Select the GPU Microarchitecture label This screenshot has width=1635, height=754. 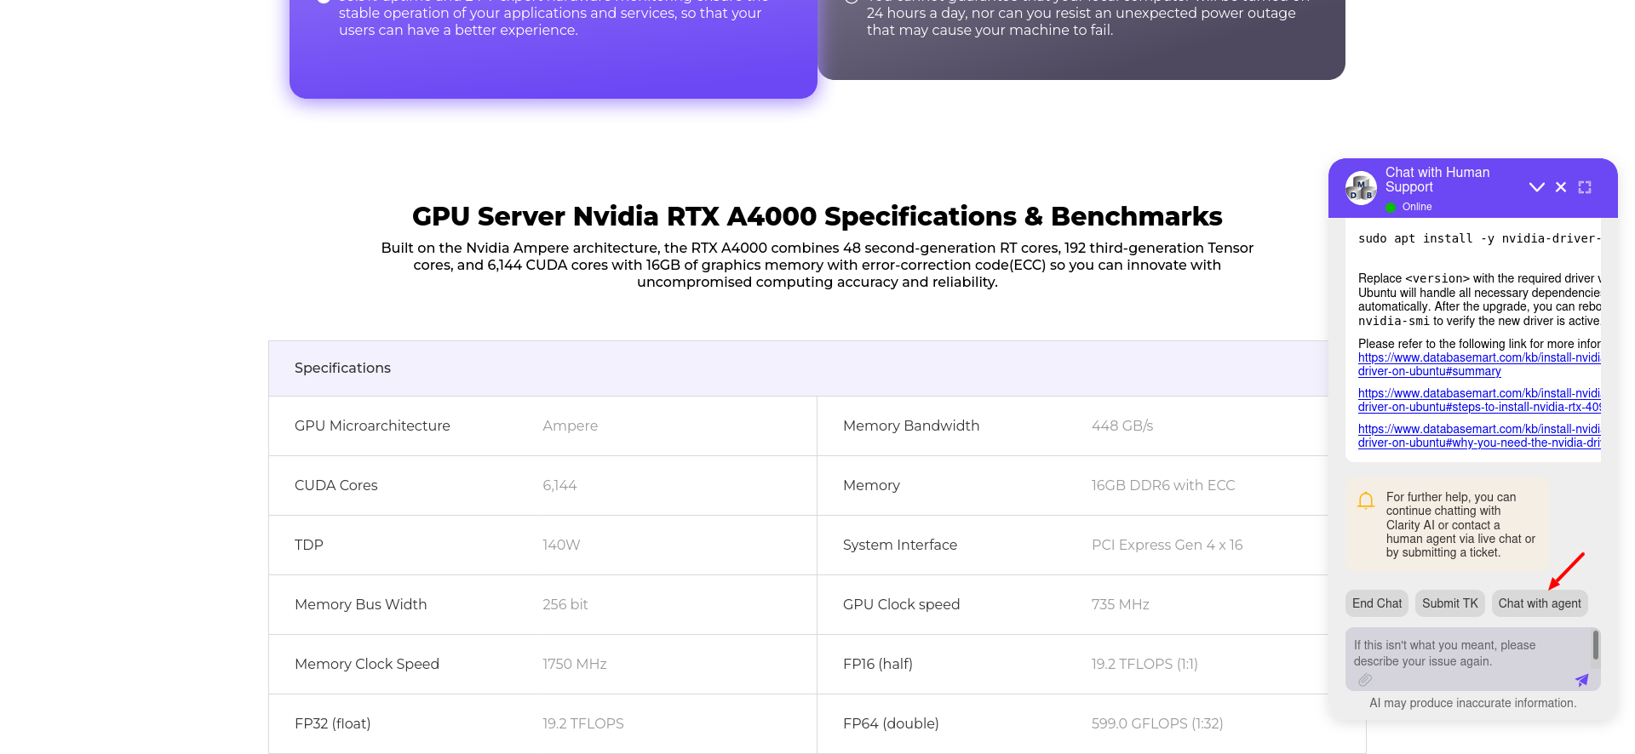pos(372,426)
